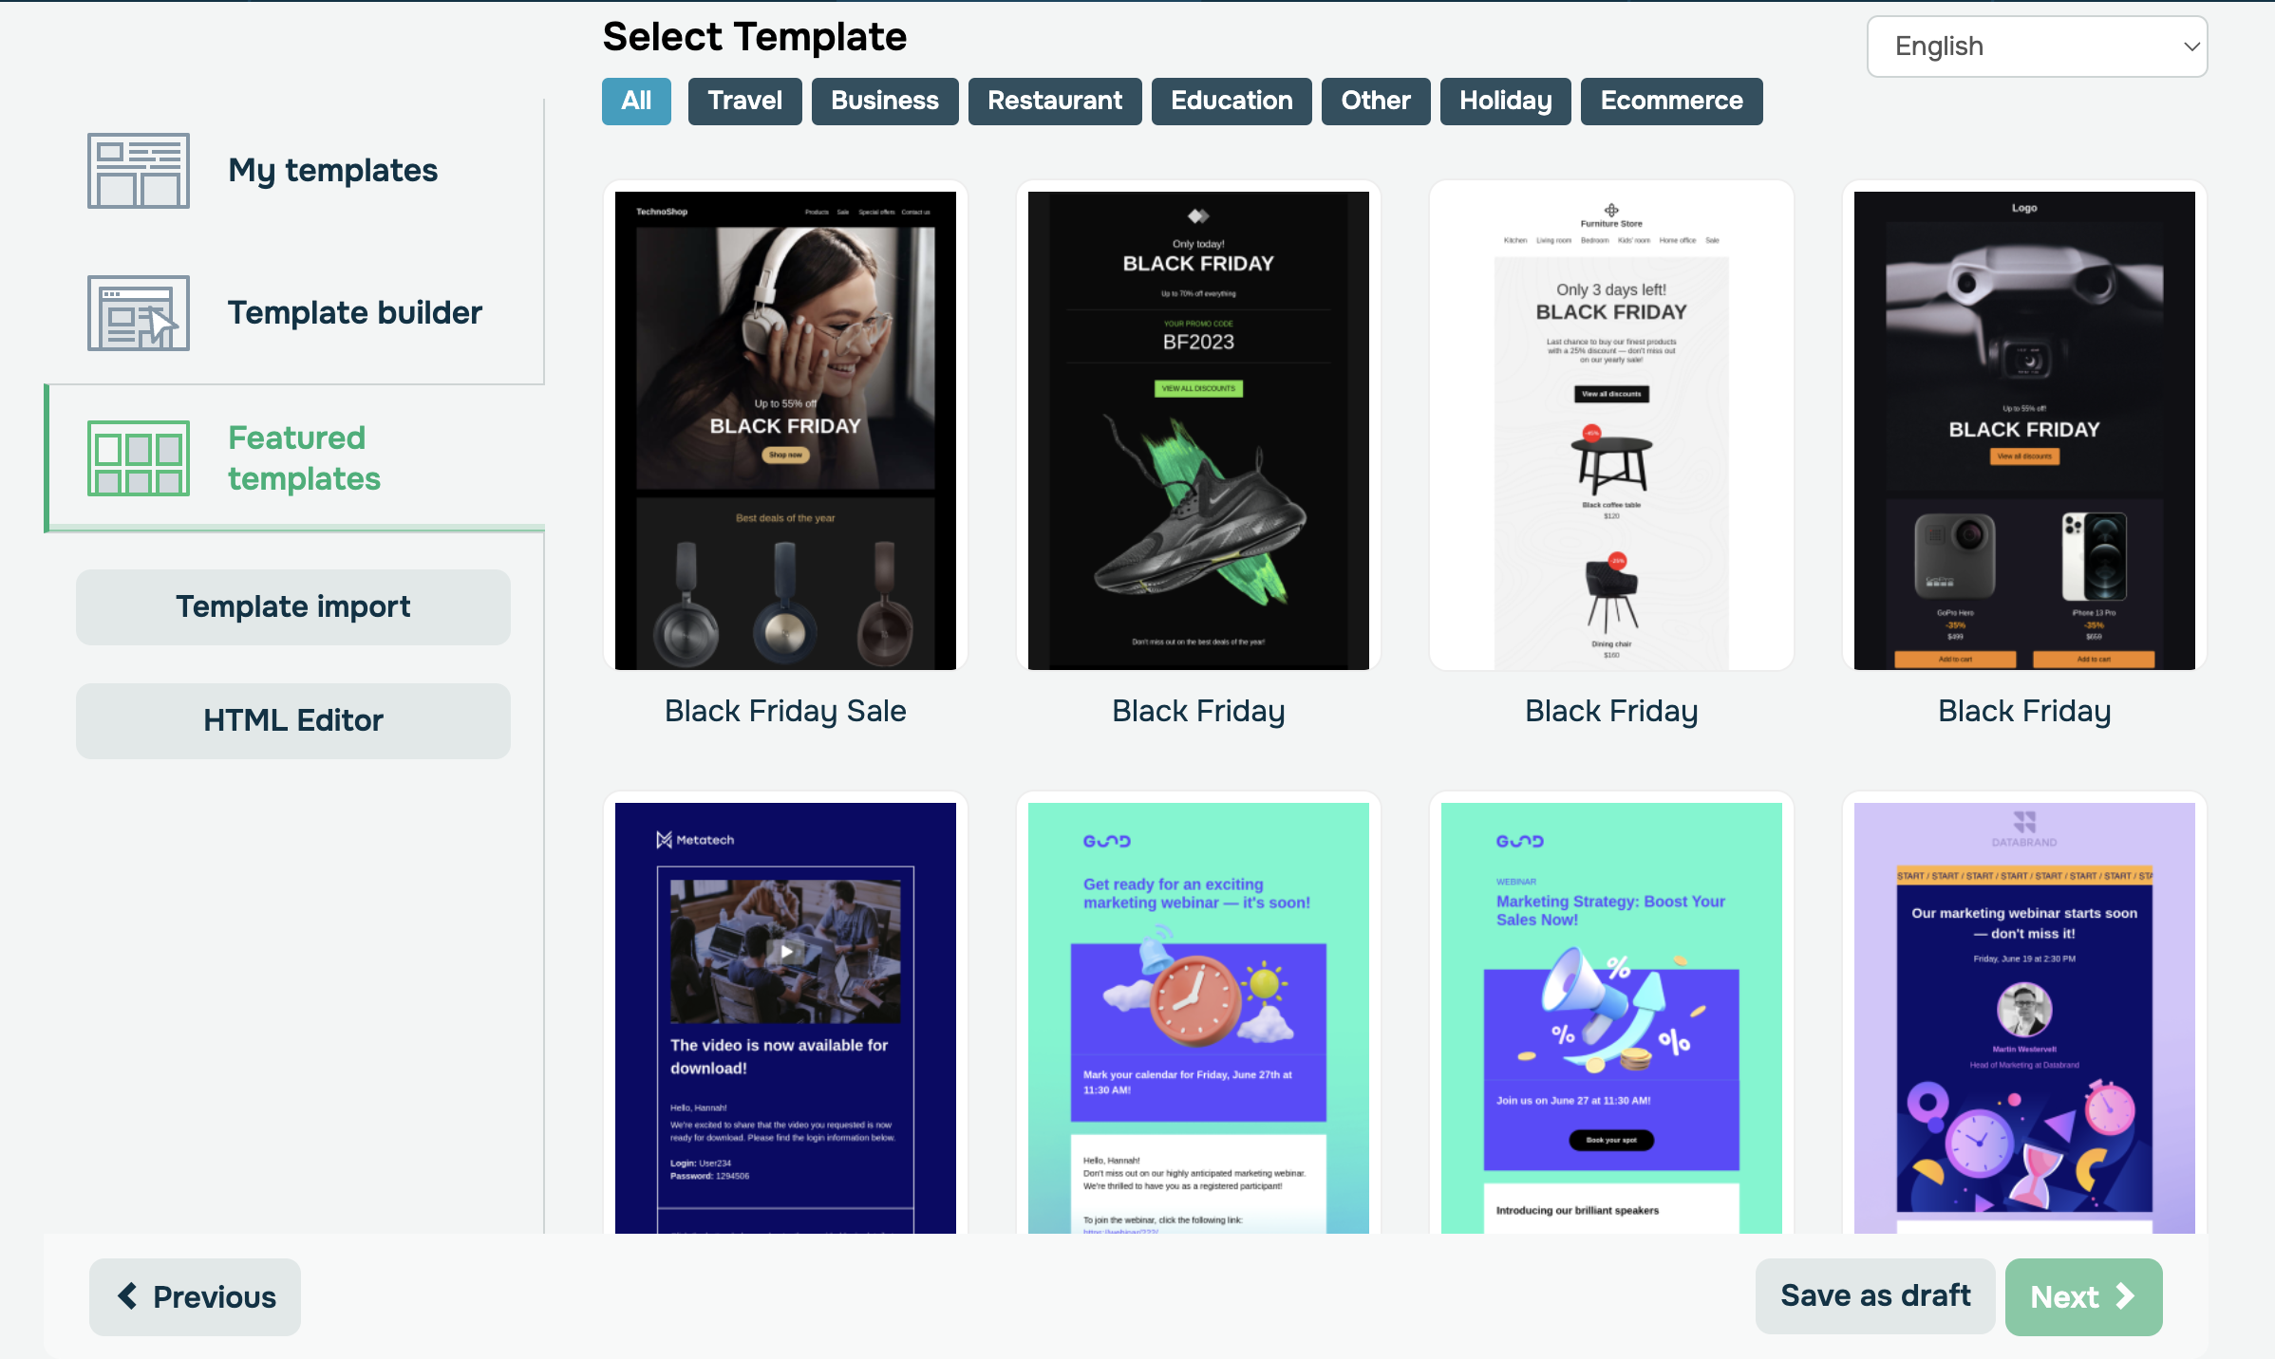Filter templates by Ecommerce category
The height and width of the screenshot is (1359, 2275).
[1671, 101]
